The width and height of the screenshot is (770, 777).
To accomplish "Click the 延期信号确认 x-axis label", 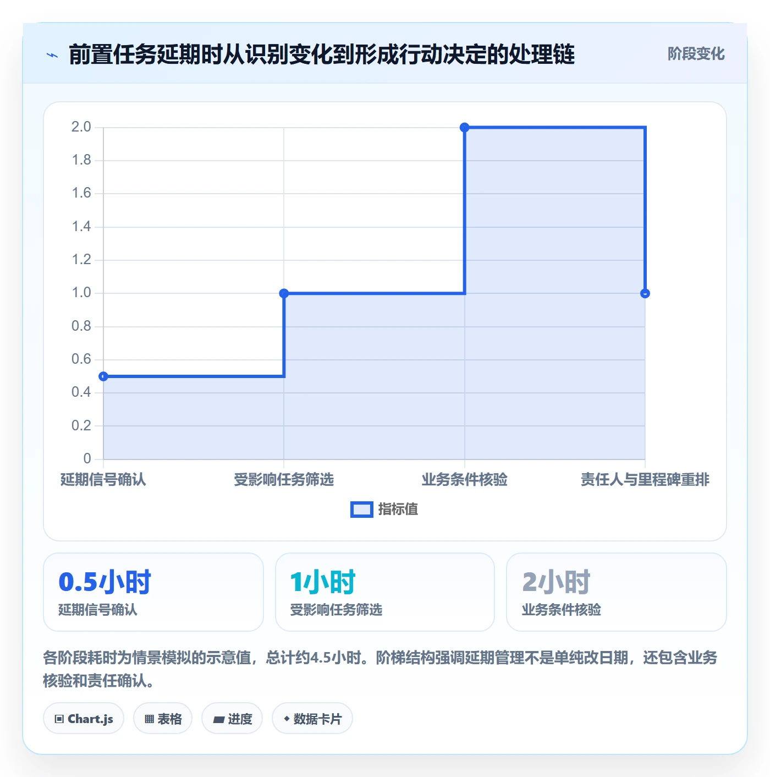I will tap(103, 480).
